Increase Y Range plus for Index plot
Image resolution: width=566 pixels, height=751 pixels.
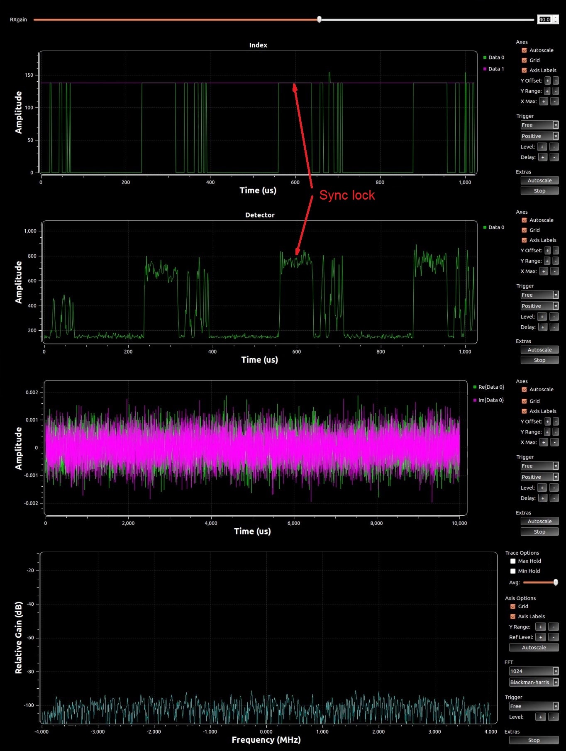coord(547,91)
